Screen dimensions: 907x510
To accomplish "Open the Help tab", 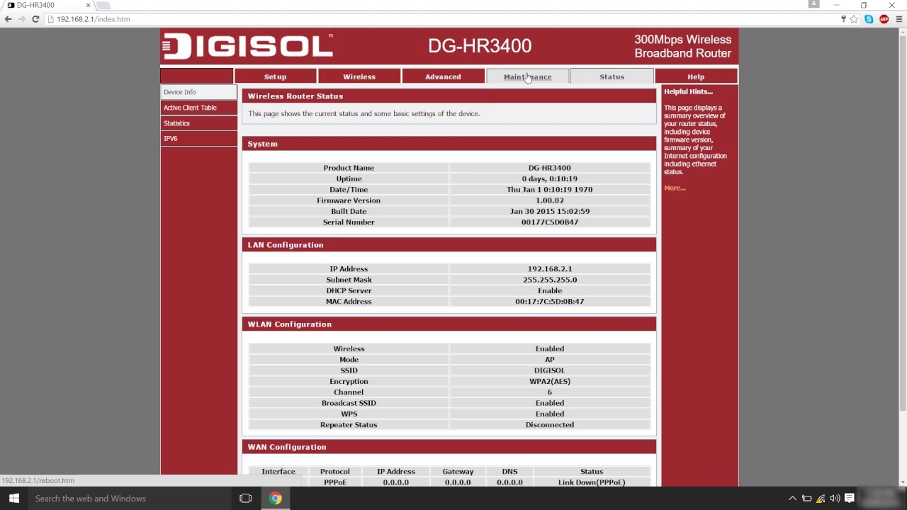I will 696,76.
